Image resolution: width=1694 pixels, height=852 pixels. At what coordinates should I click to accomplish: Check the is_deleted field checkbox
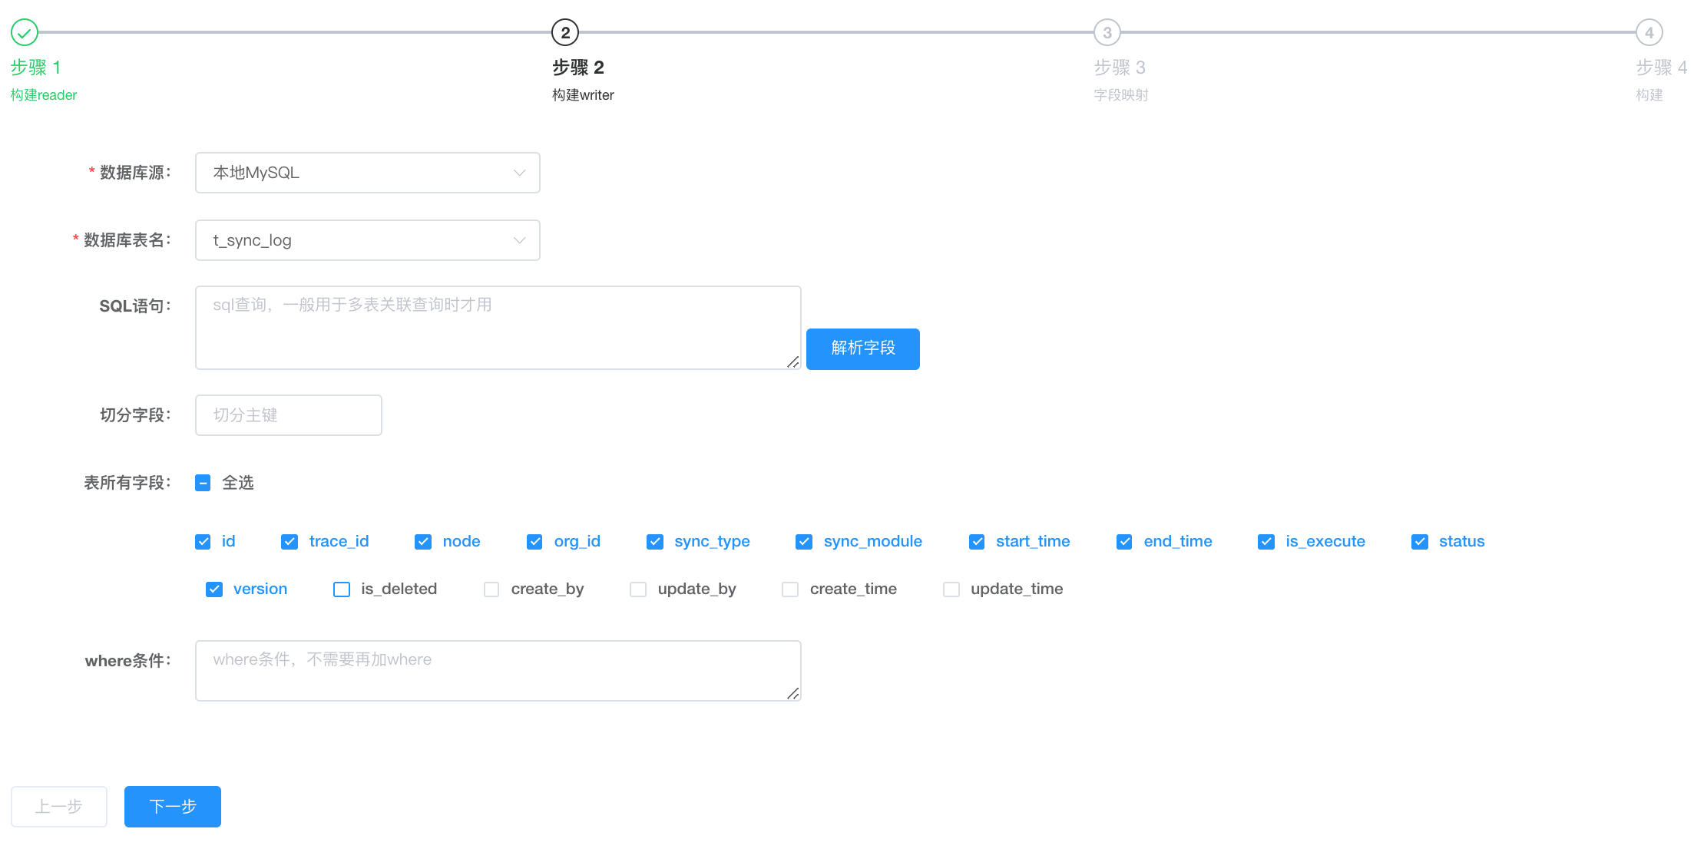(x=342, y=589)
